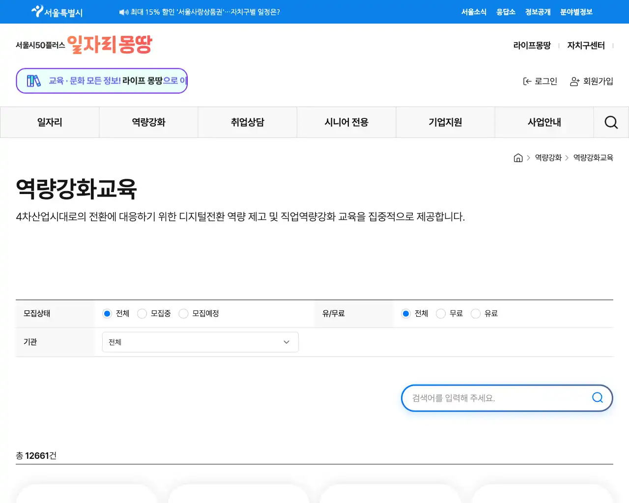
Task: Open the 역량강화 navigation tab
Action: (x=148, y=122)
